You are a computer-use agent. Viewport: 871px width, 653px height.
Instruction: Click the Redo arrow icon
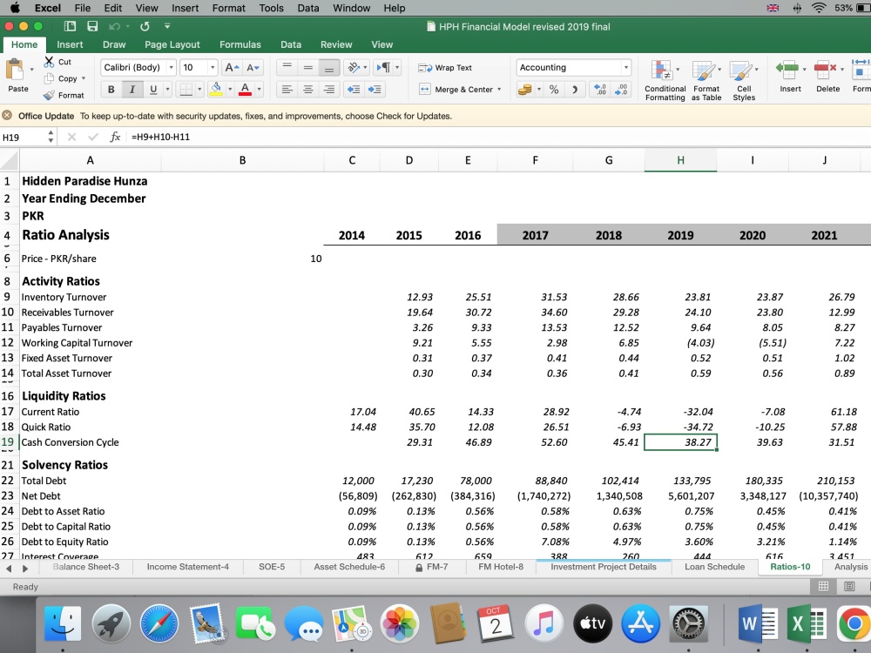point(145,26)
